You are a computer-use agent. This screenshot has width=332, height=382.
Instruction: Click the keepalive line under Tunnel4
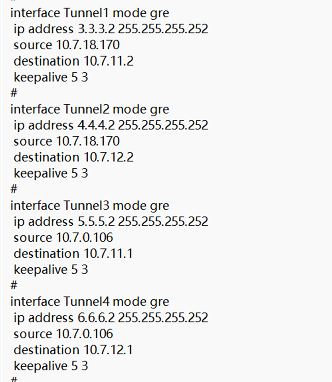tap(50, 366)
